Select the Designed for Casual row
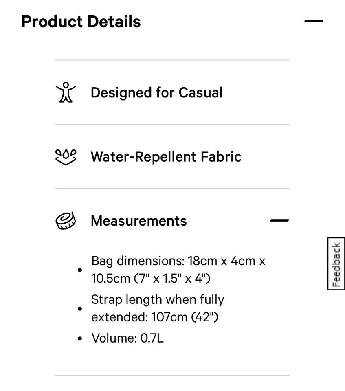 (x=172, y=92)
